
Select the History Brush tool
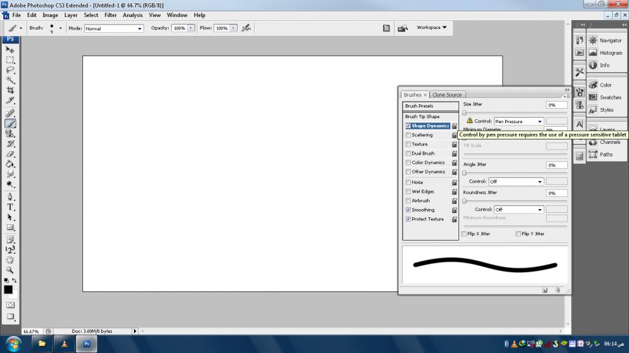pyautogui.click(x=10, y=143)
